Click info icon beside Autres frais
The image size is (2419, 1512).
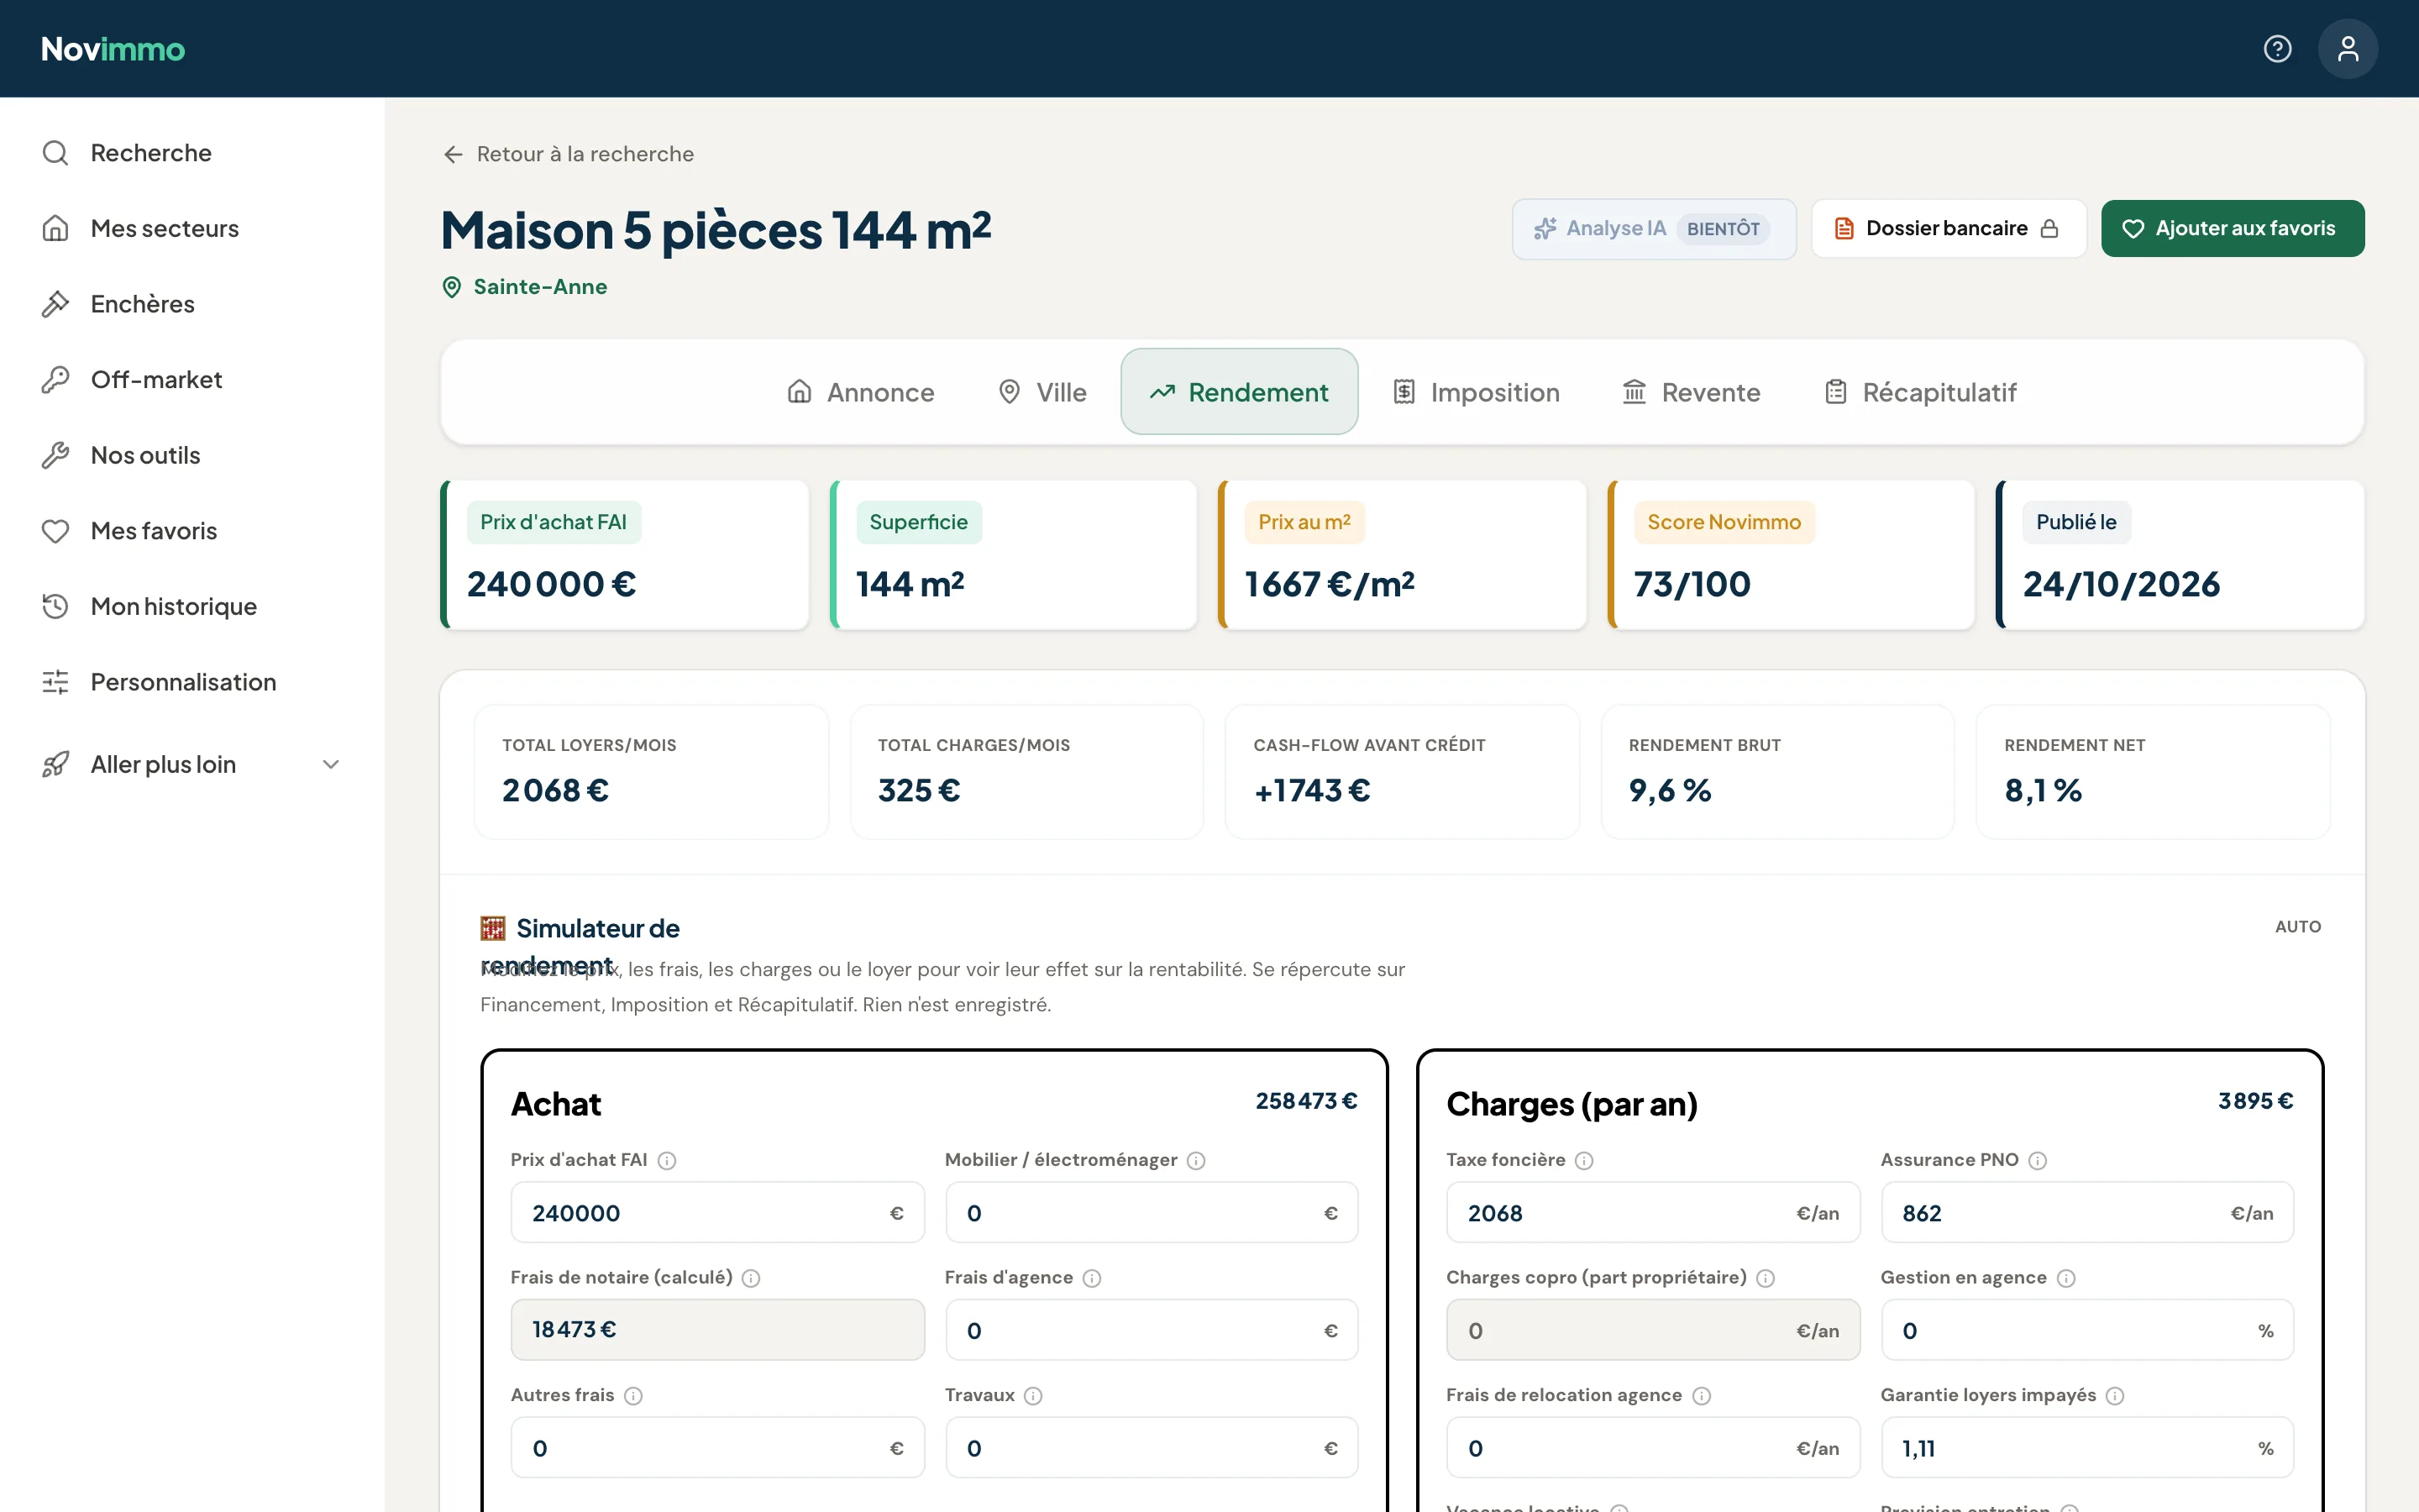(x=632, y=1395)
